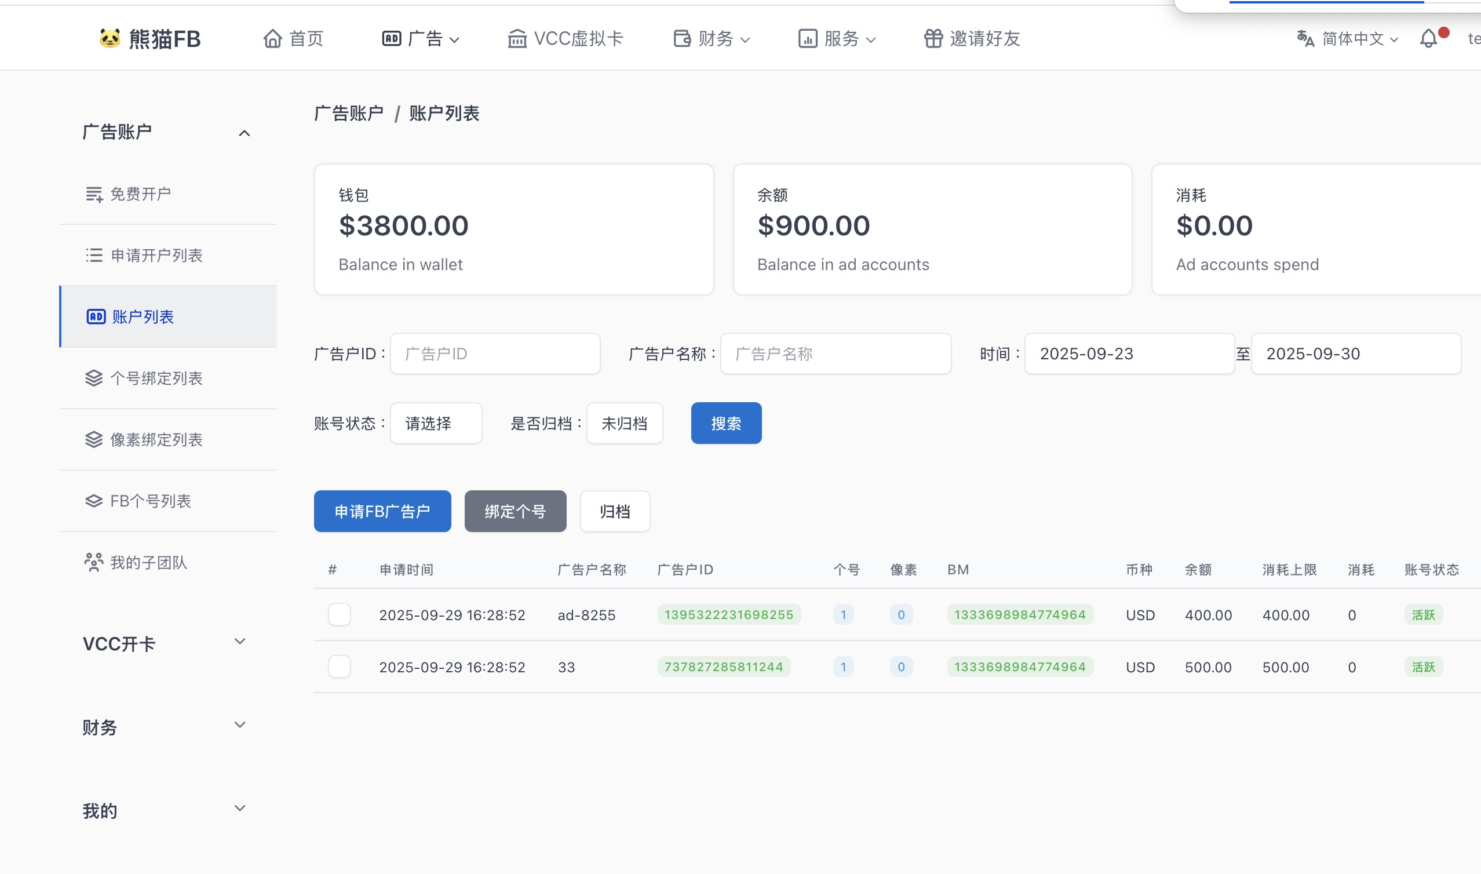Click the blue 搜索 button

[726, 423]
